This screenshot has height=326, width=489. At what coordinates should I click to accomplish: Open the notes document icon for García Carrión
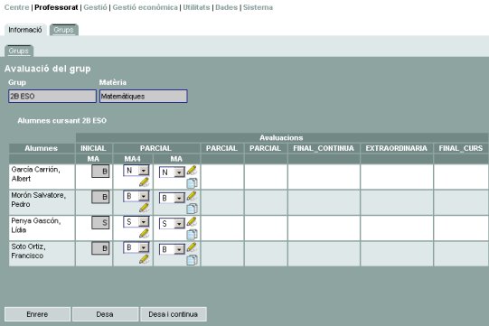tap(192, 183)
